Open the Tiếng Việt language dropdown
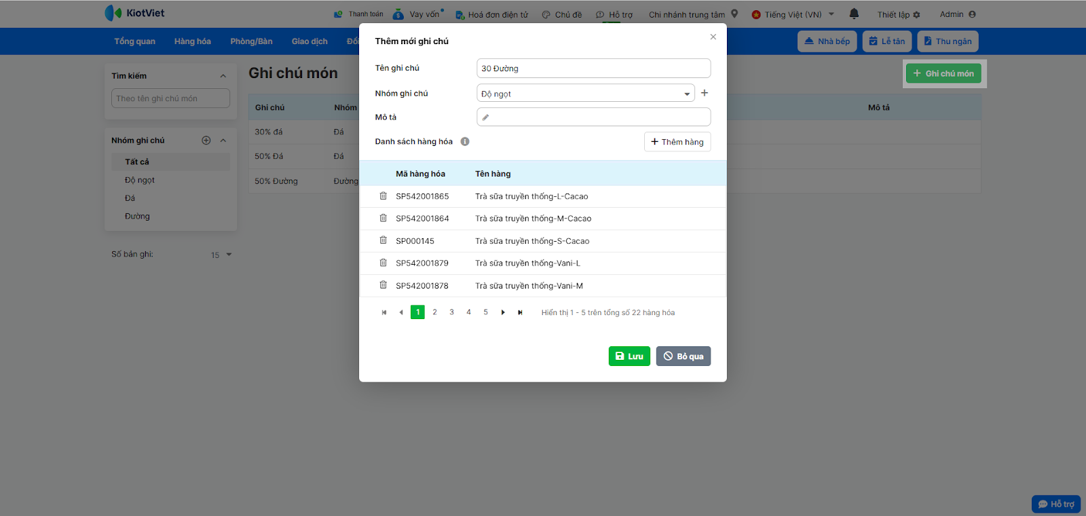The image size is (1086, 516). tap(793, 14)
